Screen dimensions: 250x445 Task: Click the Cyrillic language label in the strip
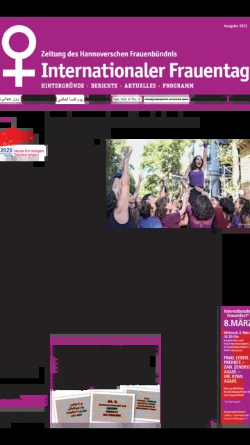pyautogui.click(x=167, y=99)
